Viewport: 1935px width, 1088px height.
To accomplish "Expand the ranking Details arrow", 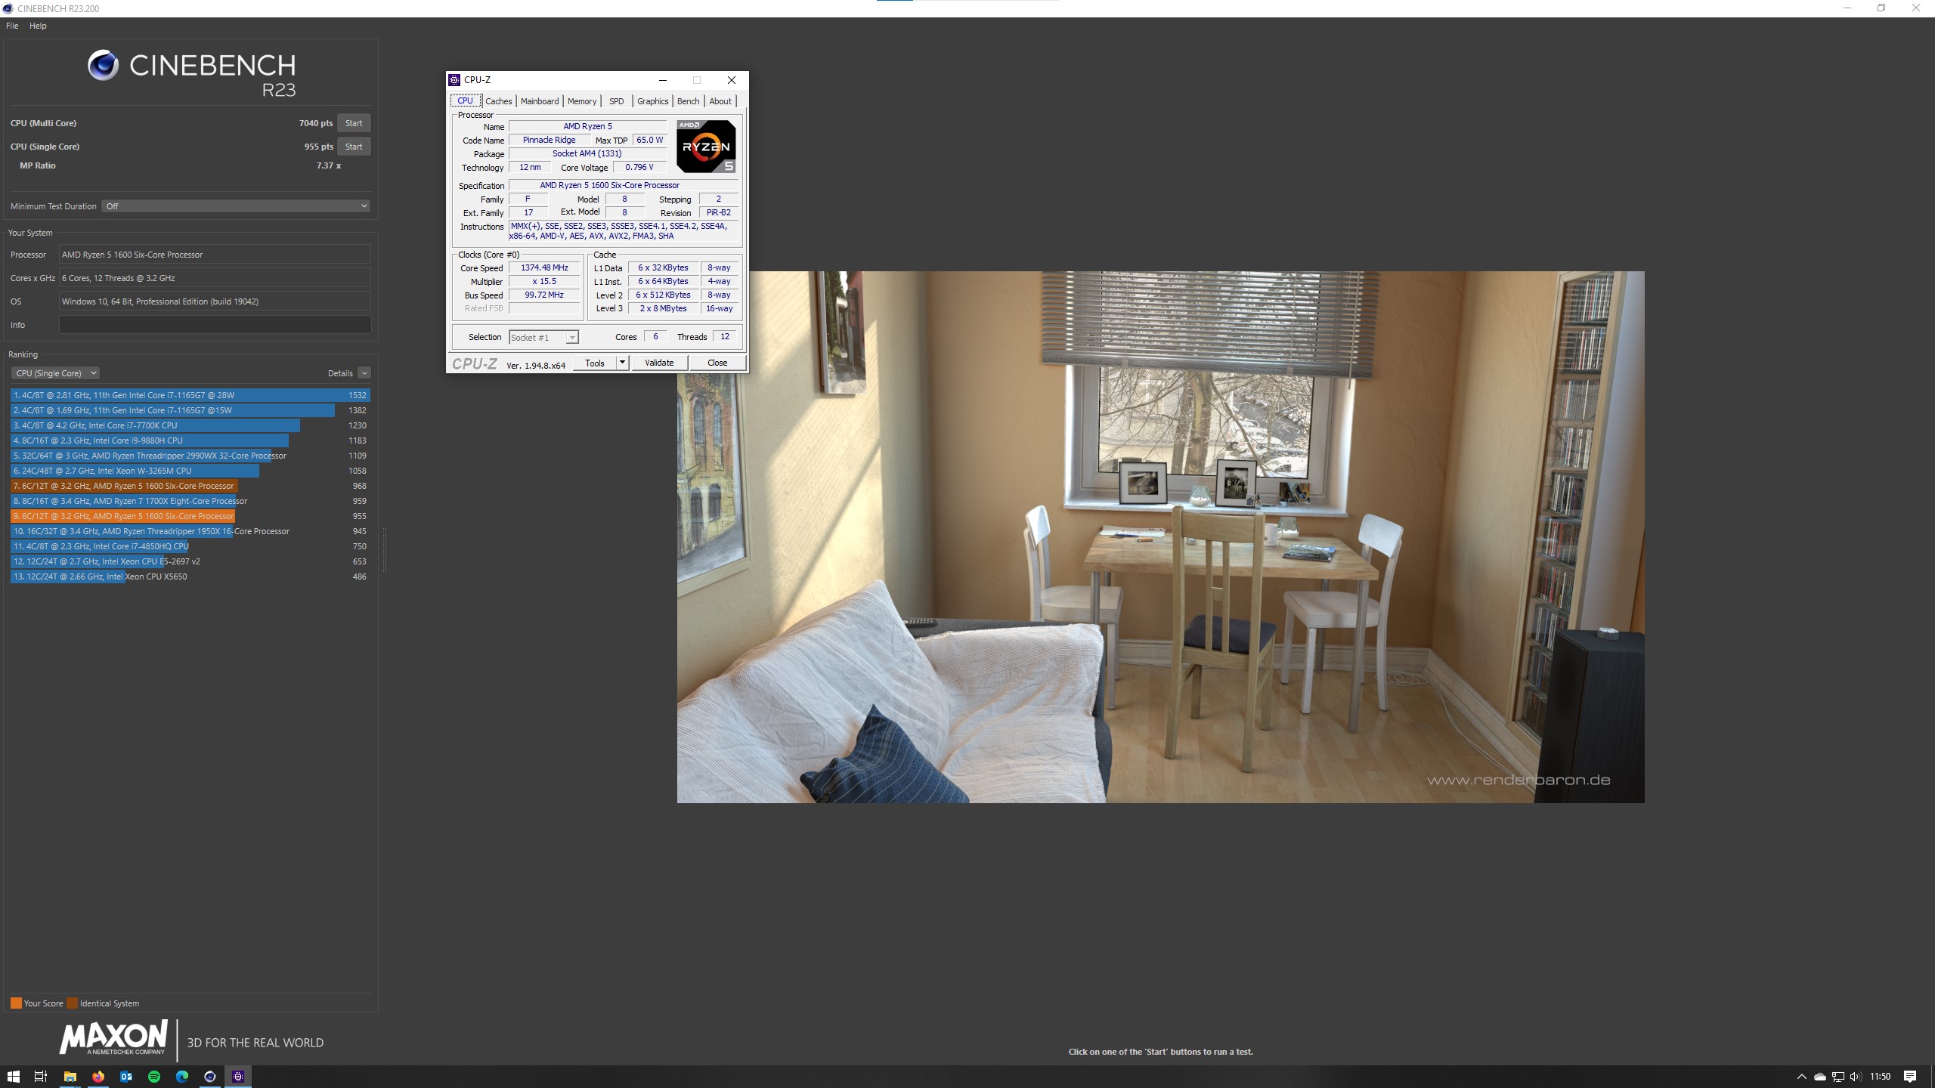I will (364, 373).
